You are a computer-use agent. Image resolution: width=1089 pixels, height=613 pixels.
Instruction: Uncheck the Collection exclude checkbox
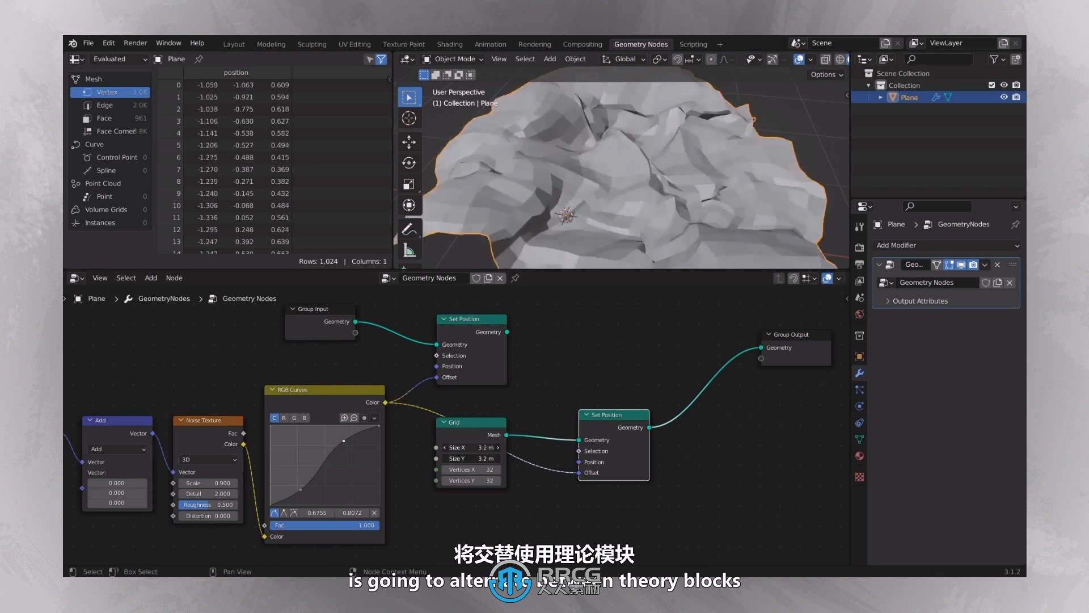click(991, 85)
